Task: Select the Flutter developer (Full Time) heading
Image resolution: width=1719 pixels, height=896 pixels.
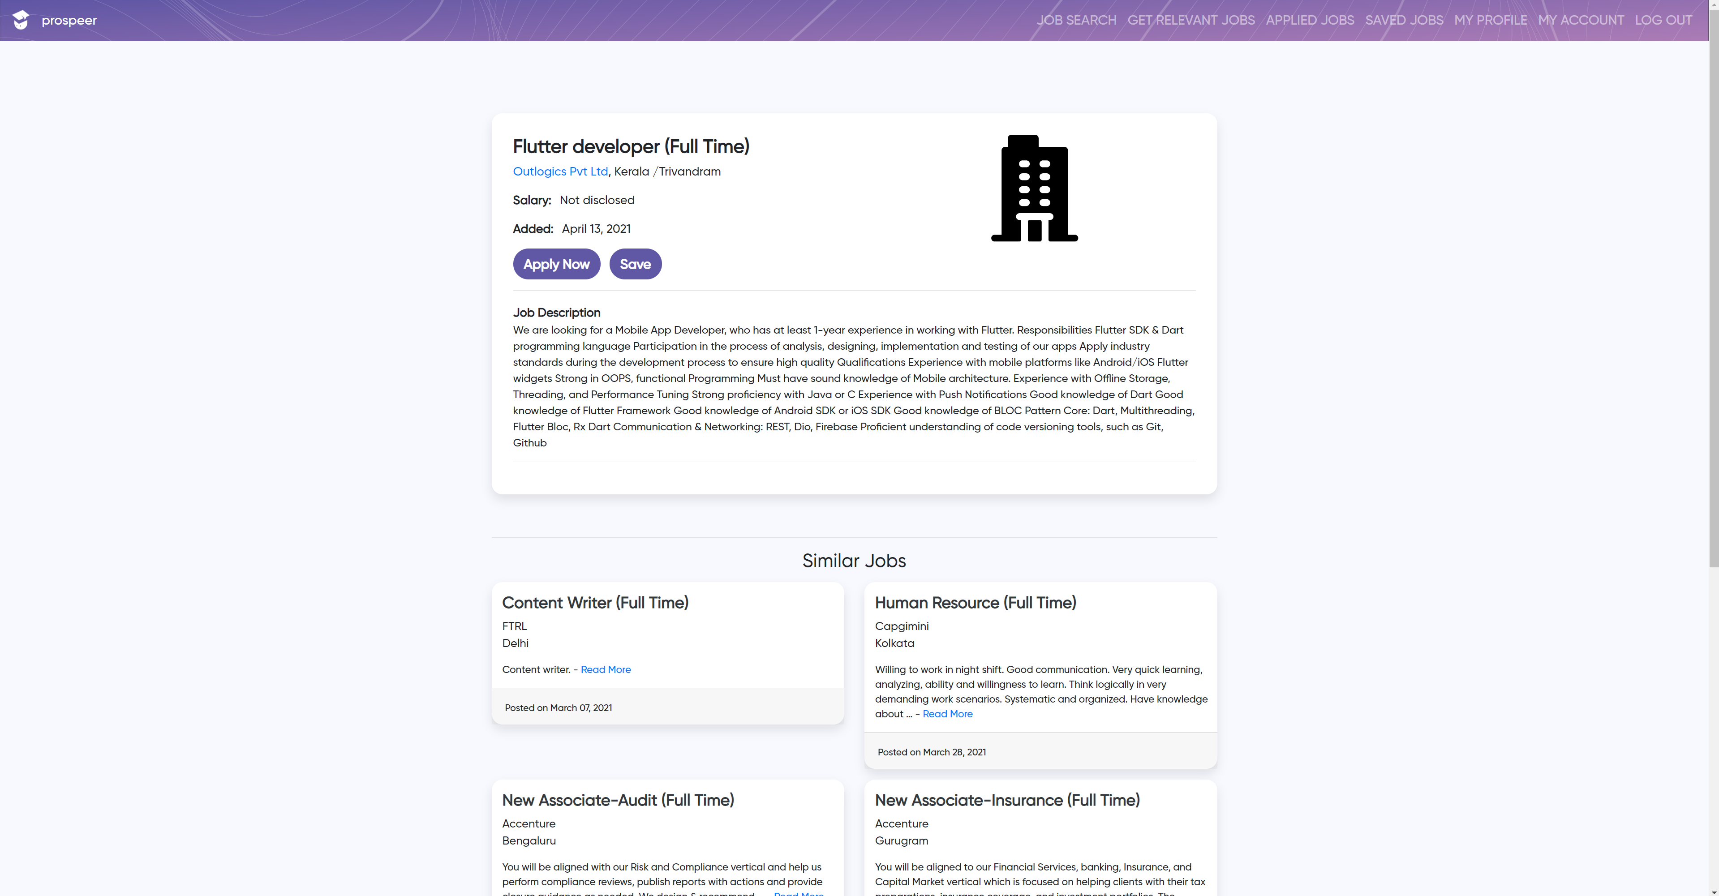Action: (x=631, y=147)
